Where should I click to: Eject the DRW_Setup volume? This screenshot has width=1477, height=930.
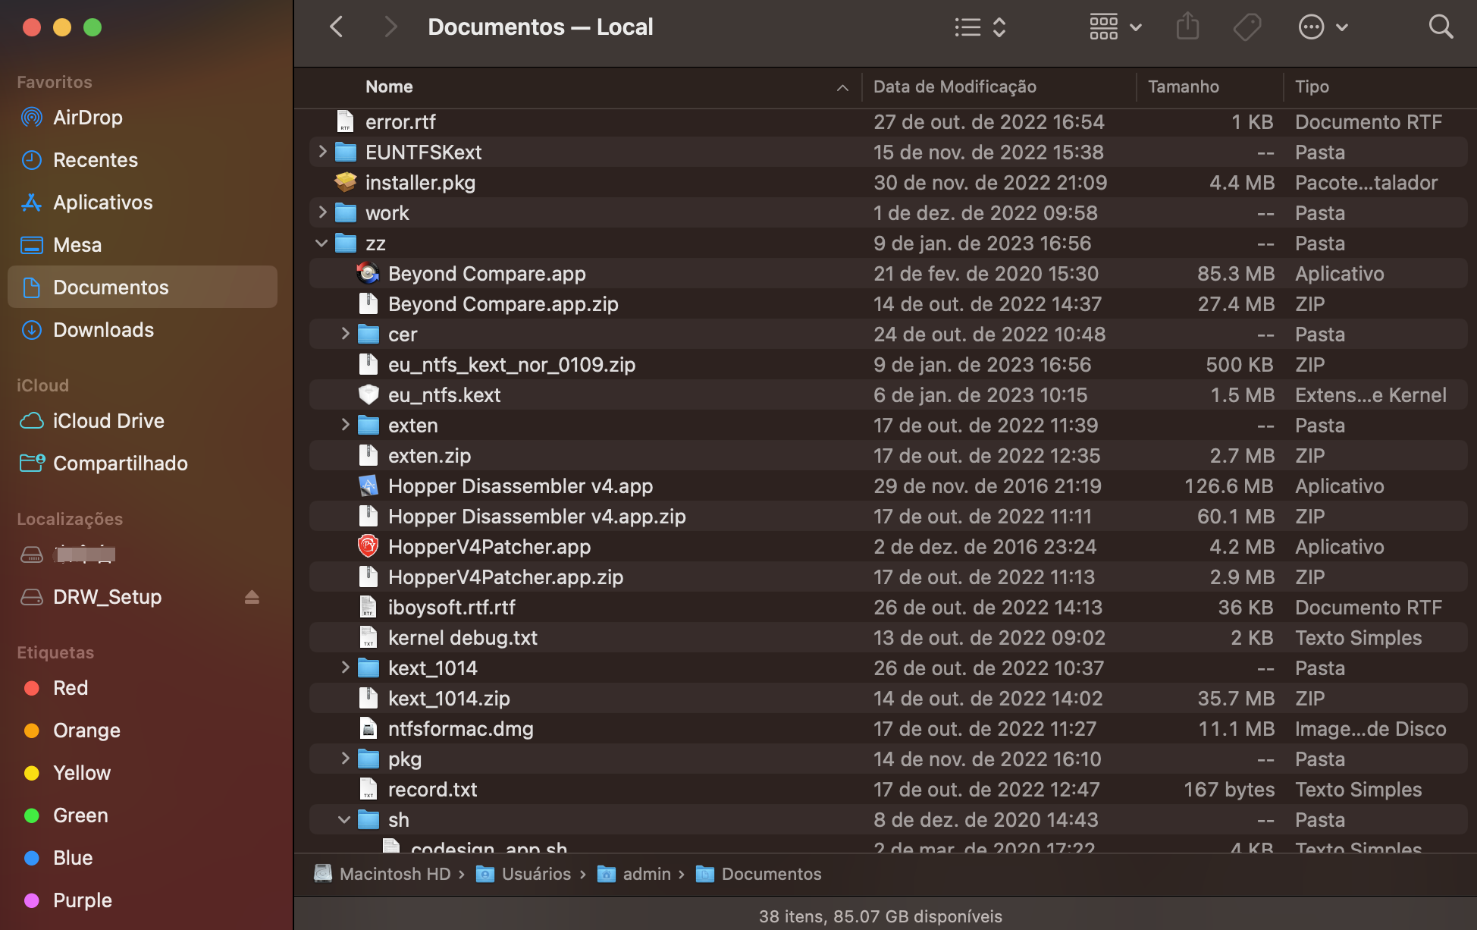click(252, 597)
